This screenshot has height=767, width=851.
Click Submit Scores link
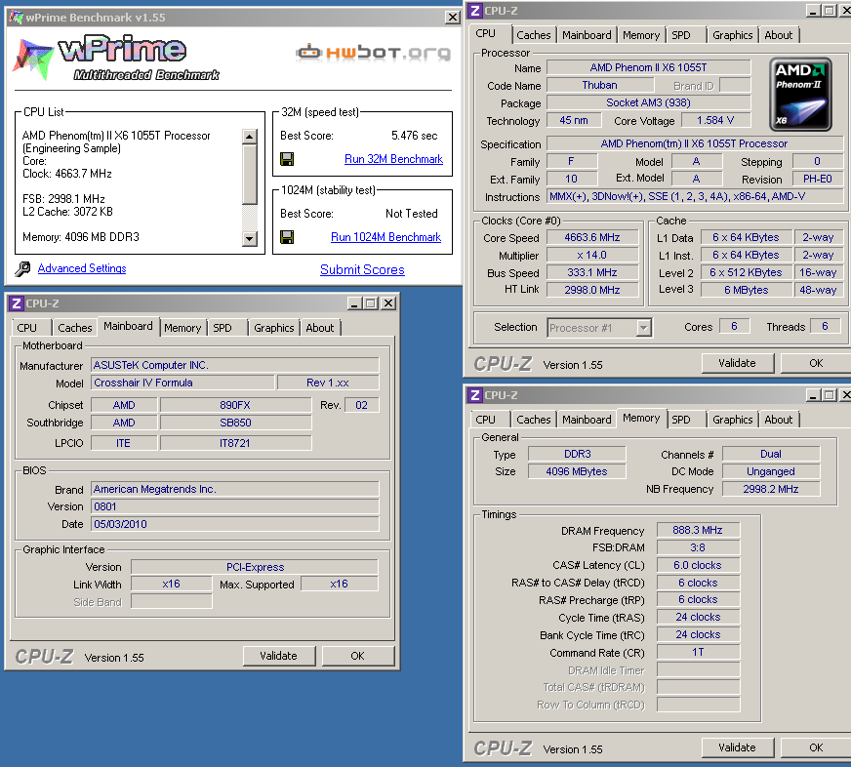pos(362,269)
